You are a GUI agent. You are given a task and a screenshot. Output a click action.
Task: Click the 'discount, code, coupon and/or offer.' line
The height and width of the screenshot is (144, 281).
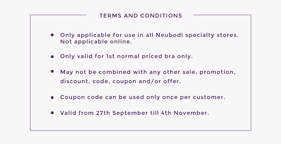coord(121,81)
